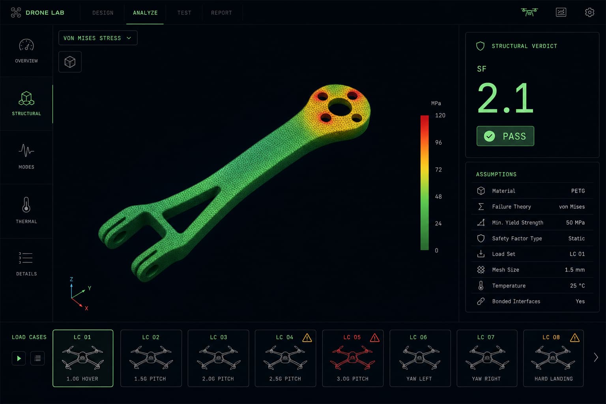Show next load cases with right chevron
Viewport: 606px width, 404px height.
596,357
